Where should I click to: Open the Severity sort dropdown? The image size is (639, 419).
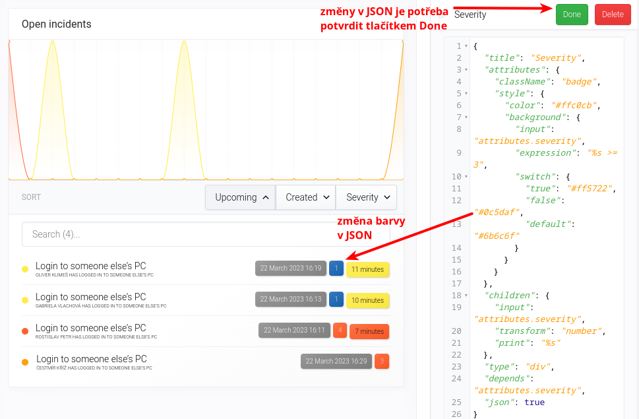[x=367, y=197]
